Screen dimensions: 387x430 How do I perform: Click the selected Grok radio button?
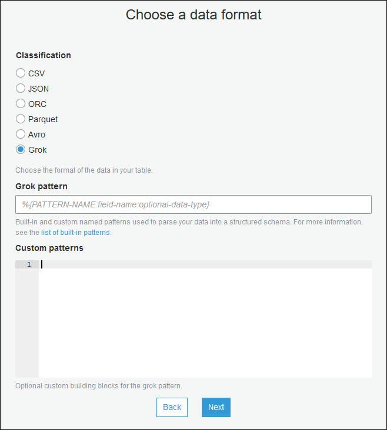point(21,150)
